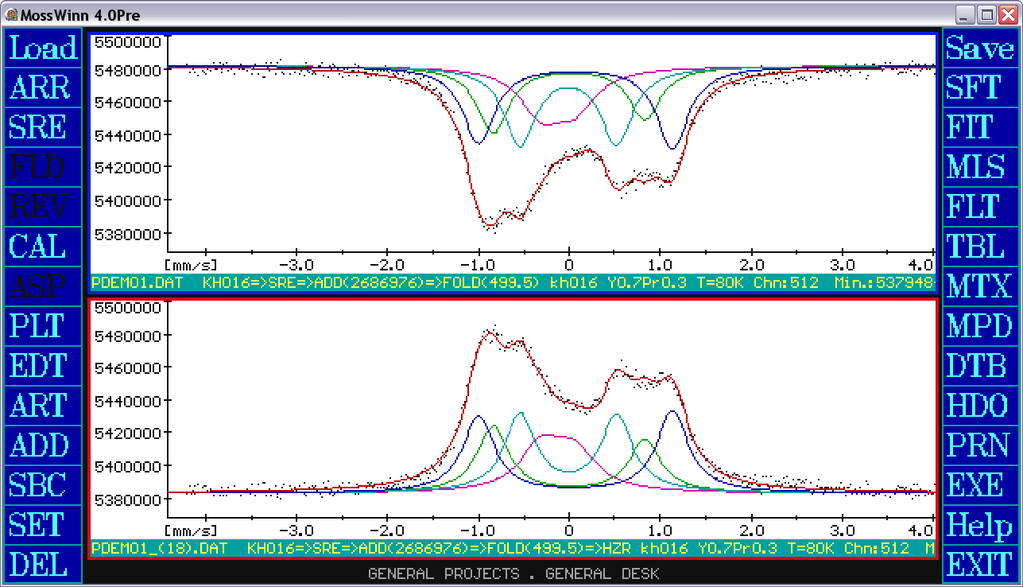This screenshot has width=1023, height=587.
Task: Choose the CAL calibration button
Action: point(43,247)
